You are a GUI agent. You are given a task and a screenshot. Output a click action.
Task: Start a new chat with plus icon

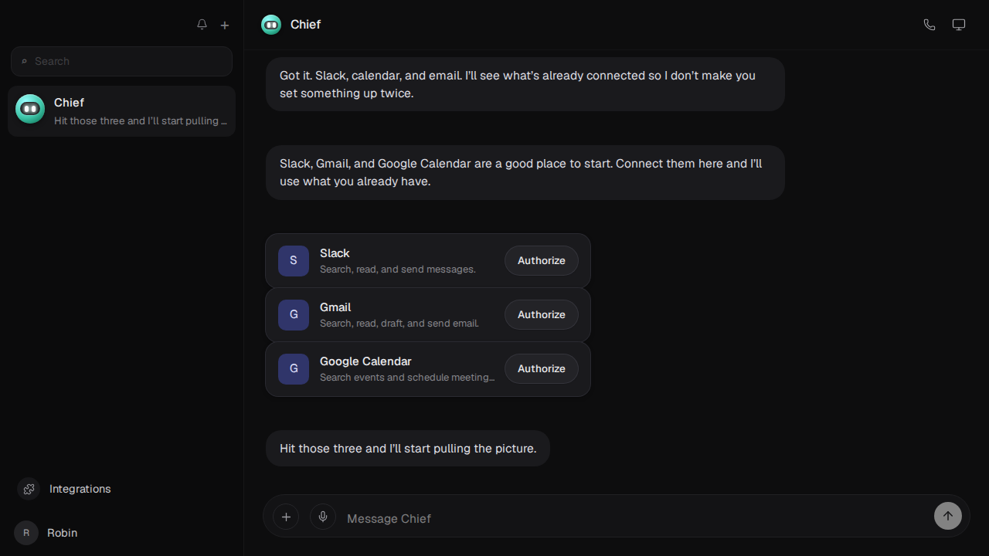(225, 25)
